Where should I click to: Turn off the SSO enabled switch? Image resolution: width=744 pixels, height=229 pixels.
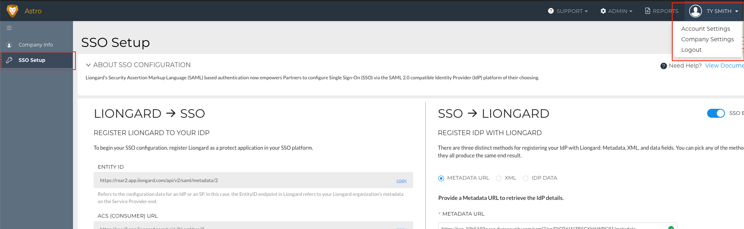click(716, 113)
